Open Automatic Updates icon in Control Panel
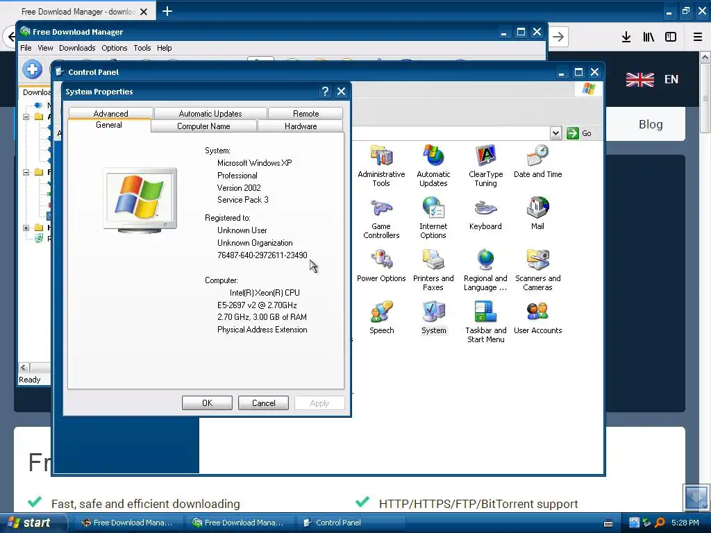Viewport: 711px width, 533px height. (433, 166)
